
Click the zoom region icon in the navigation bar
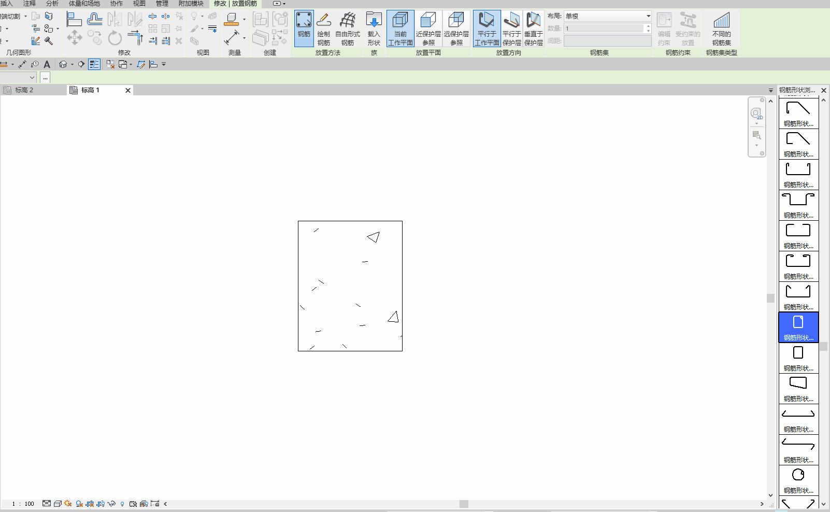click(x=757, y=135)
